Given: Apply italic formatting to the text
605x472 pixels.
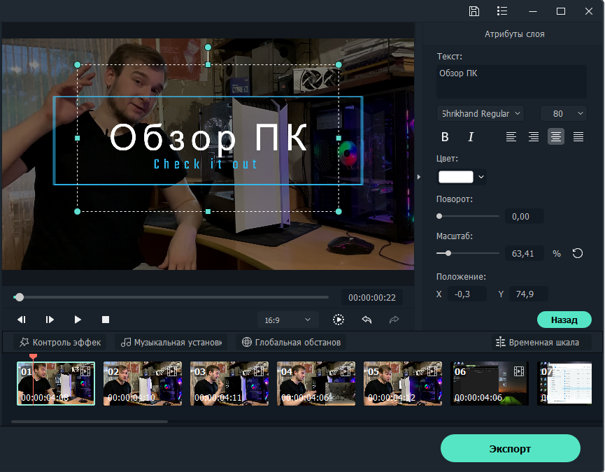Looking at the screenshot, I should coord(471,136).
